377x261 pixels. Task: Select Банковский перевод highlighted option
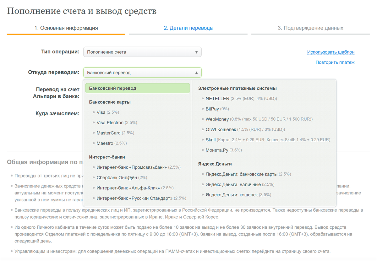(x=138, y=88)
